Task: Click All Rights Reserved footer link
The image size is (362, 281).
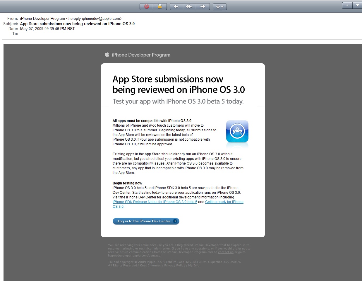Action: click(x=122, y=266)
